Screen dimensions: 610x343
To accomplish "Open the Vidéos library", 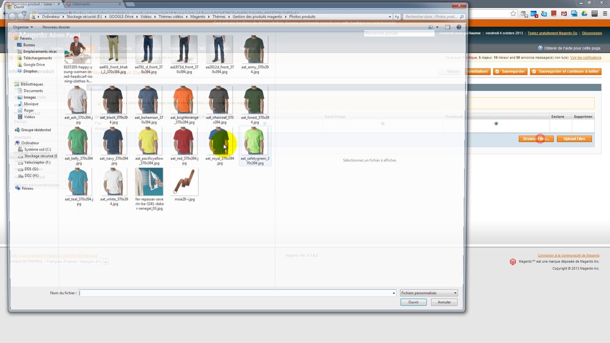I will [x=26, y=117].
